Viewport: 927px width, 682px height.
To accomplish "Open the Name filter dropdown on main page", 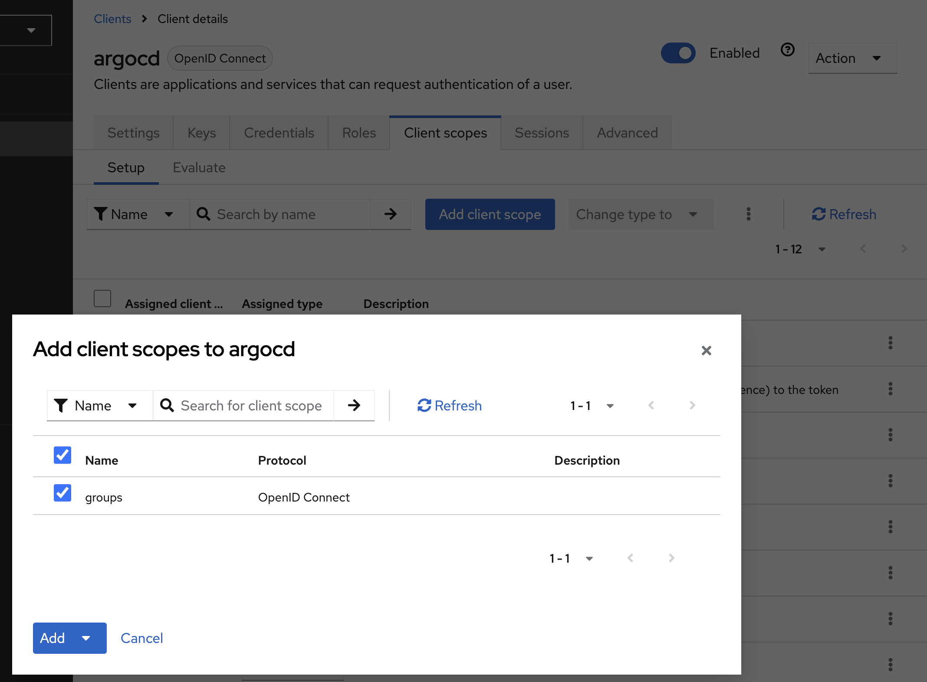I will (138, 214).
